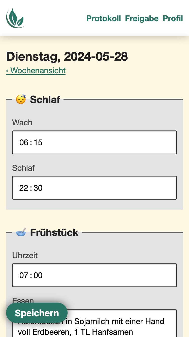The image size is (189, 337).
Task: Click the Schlaf section heading text
Action: pyautogui.click(x=45, y=100)
